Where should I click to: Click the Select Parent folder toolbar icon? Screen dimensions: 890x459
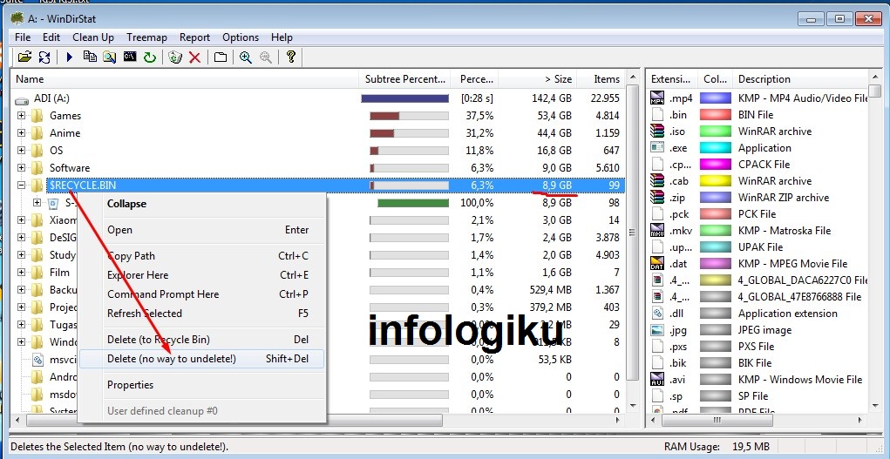[x=221, y=57]
